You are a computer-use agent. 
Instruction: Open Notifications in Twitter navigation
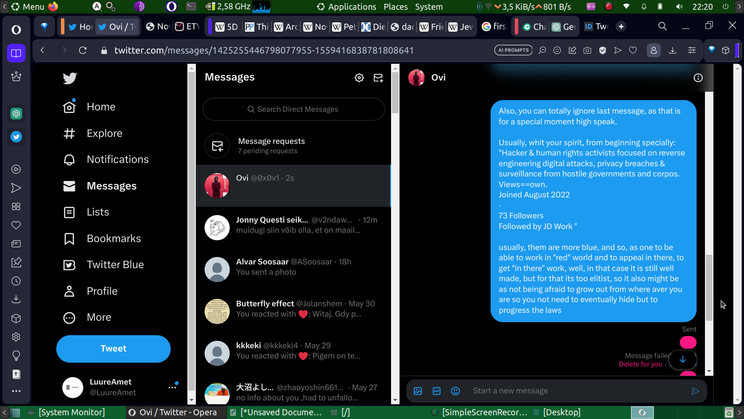106,160
